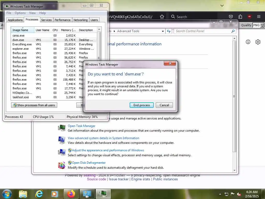
Task: Bookmark page with Firefox star icon
Action: (x=162, y=17)
